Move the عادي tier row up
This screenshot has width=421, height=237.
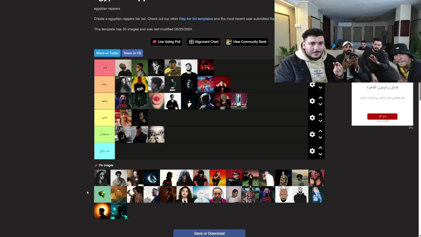coord(320,115)
